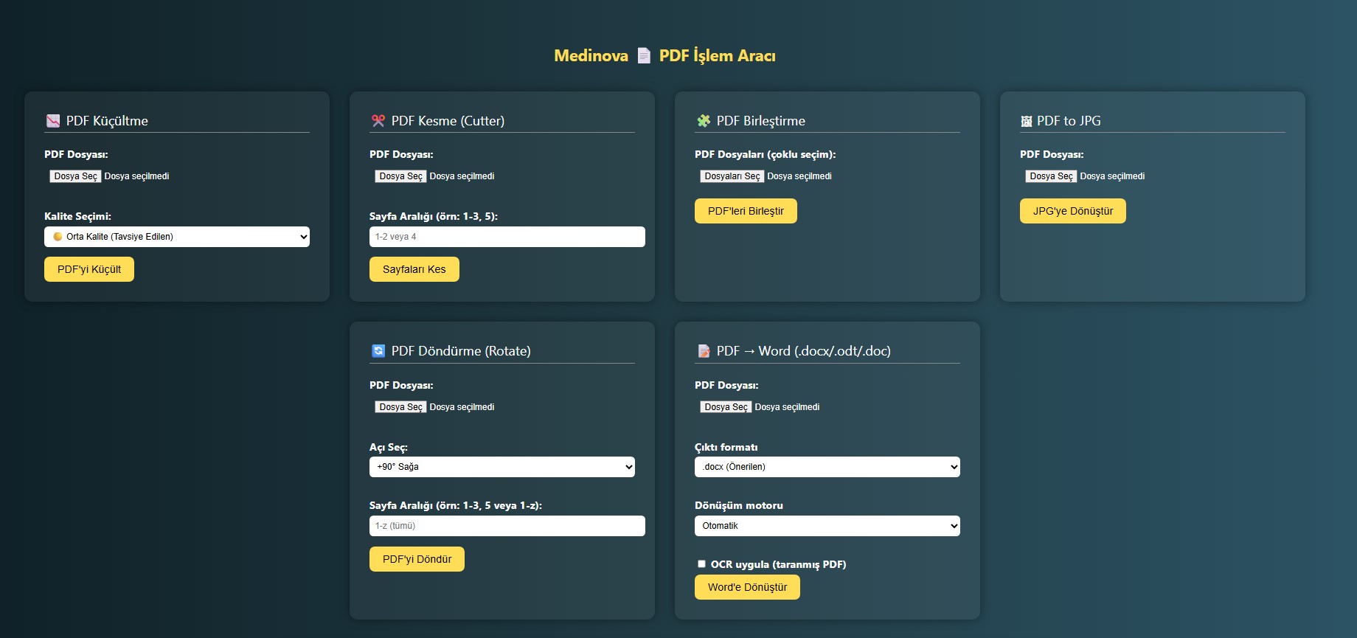Click the PDF Küçültme chart icon
Image resolution: width=1357 pixels, height=638 pixels.
[53, 121]
